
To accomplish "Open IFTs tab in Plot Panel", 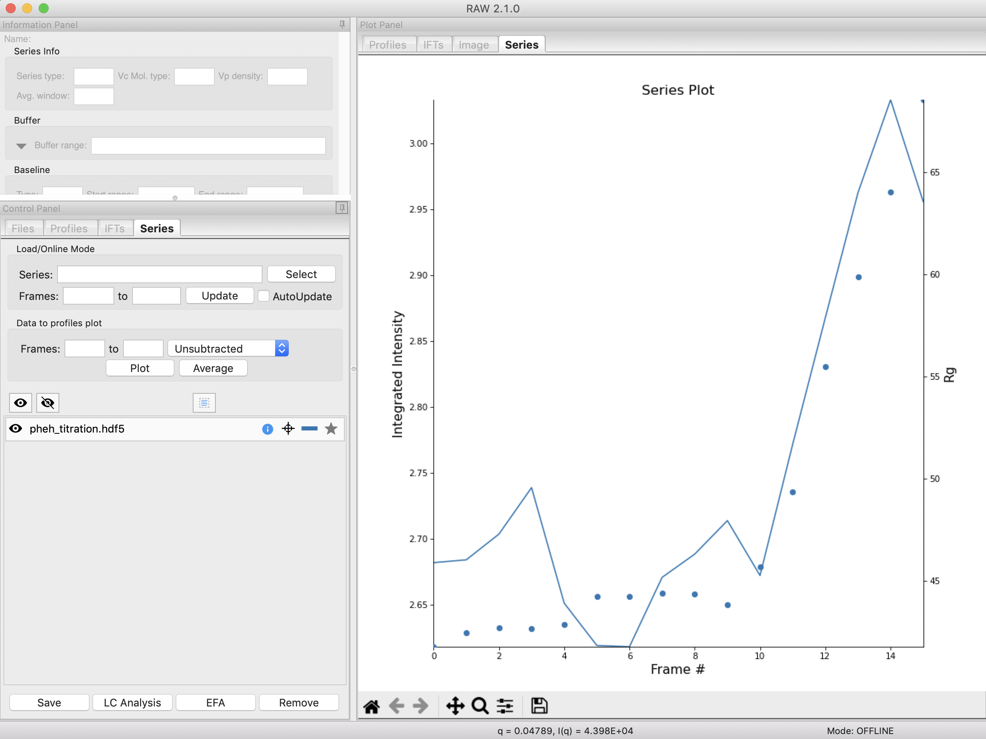I will pyautogui.click(x=433, y=44).
